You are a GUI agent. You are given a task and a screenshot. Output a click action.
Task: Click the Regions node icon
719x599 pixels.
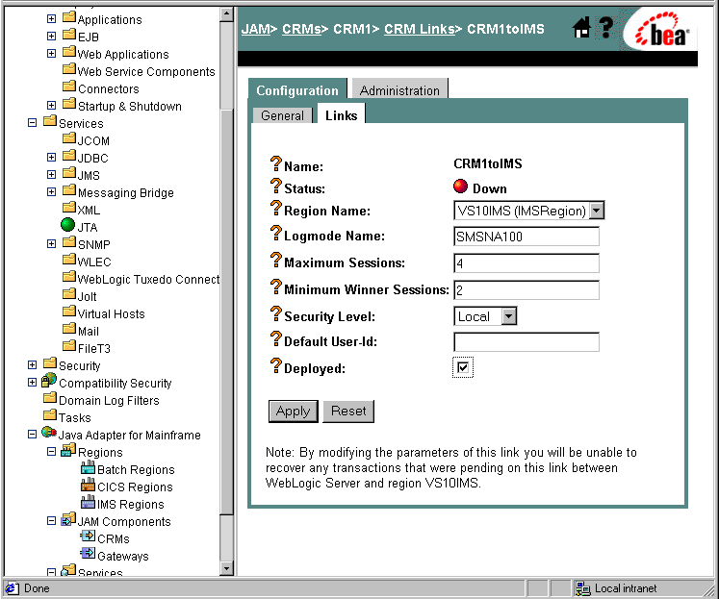(x=68, y=450)
